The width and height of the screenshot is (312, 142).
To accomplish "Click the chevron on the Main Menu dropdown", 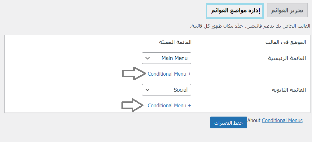I will pyautogui.click(x=148, y=58).
